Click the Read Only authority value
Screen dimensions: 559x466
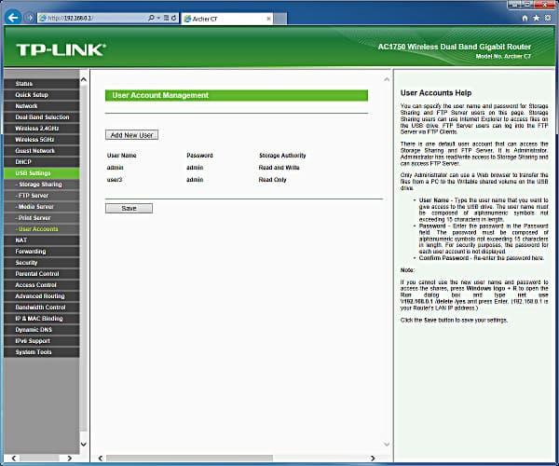(272, 180)
